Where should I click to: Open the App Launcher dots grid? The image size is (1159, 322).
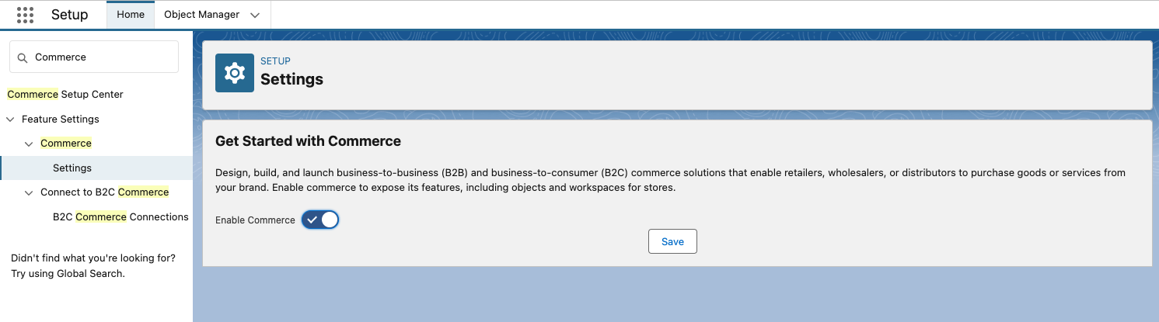coord(25,15)
